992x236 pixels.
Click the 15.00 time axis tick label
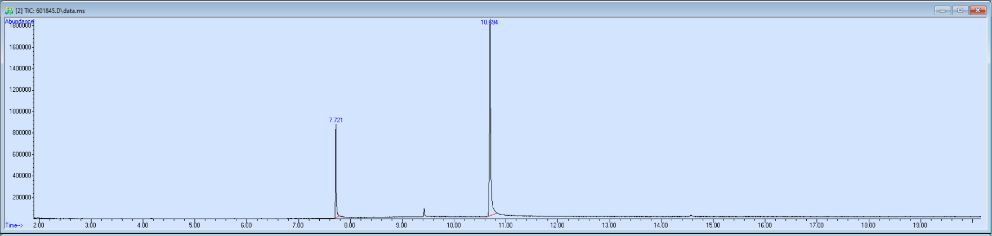[x=713, y=225]
